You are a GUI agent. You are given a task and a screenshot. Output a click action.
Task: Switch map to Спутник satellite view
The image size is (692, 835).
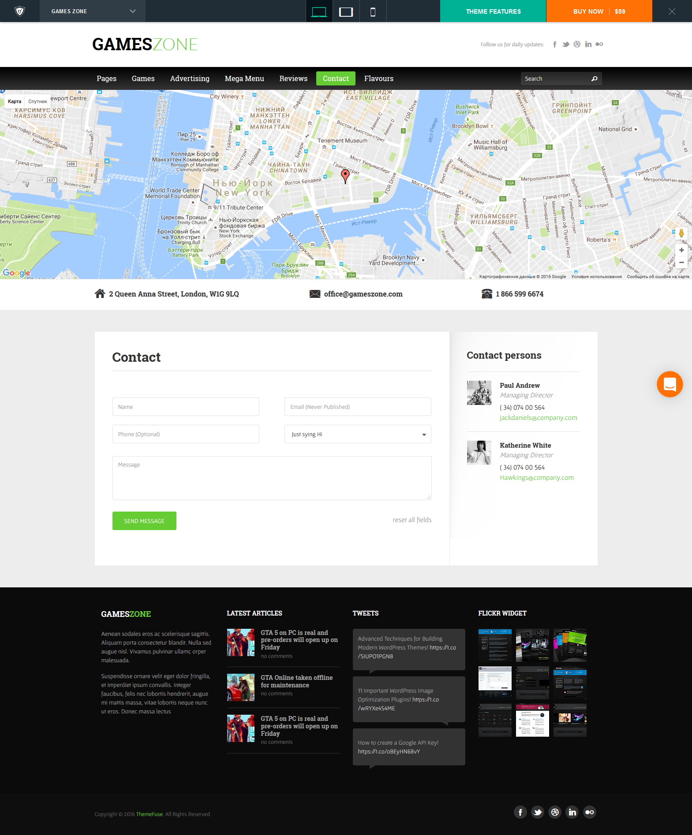click(x=37, y=101)
